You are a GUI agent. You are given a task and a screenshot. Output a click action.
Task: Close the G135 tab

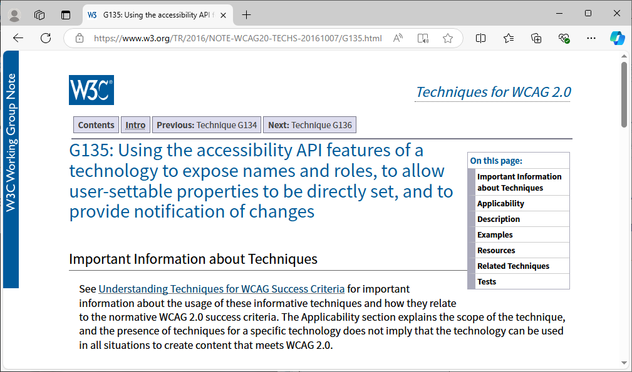click(x=223, y=15)
